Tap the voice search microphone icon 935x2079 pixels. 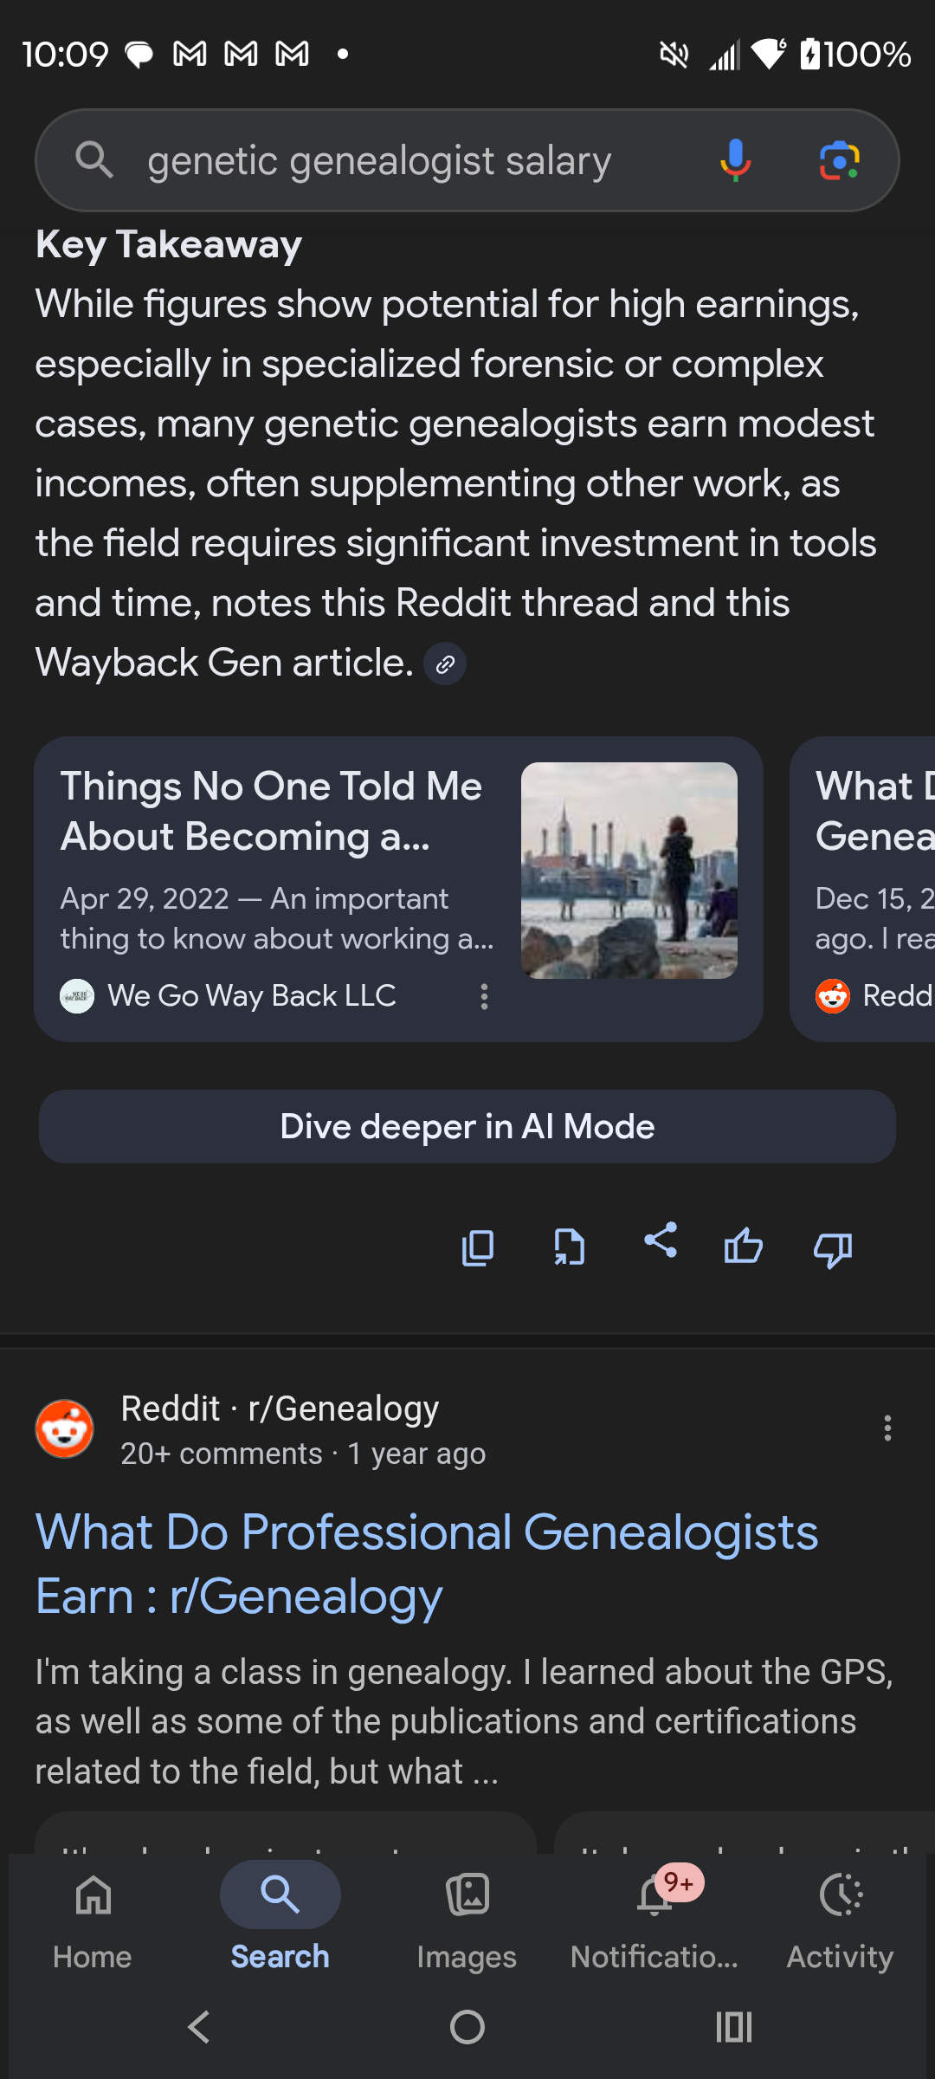735,160
